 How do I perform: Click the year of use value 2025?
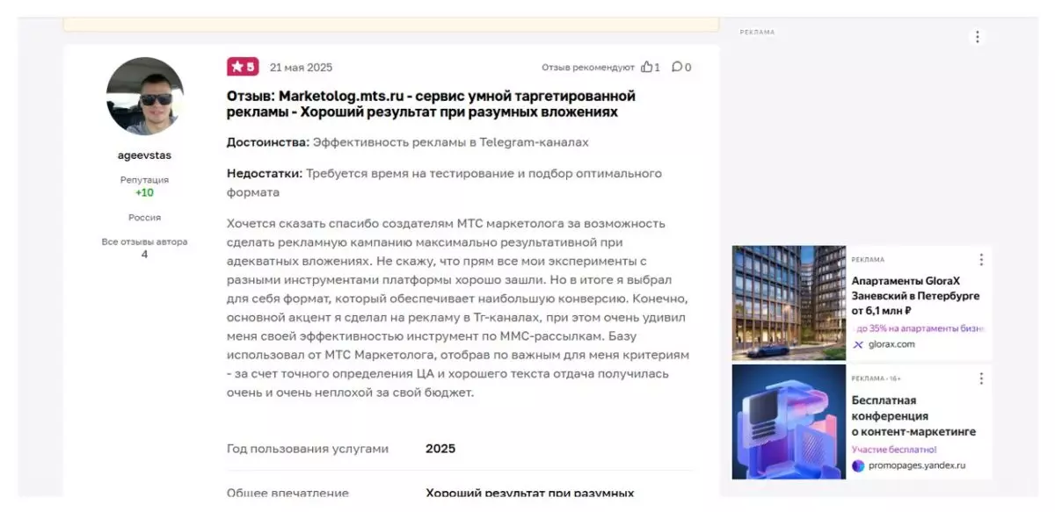point(440,448)
